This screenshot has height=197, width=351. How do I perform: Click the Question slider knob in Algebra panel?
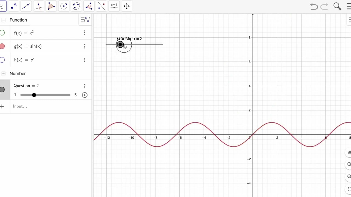click(34, 95)
